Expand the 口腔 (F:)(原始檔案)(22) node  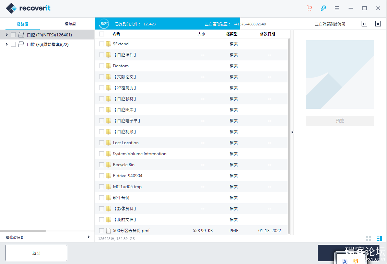[x=7, y=44]
